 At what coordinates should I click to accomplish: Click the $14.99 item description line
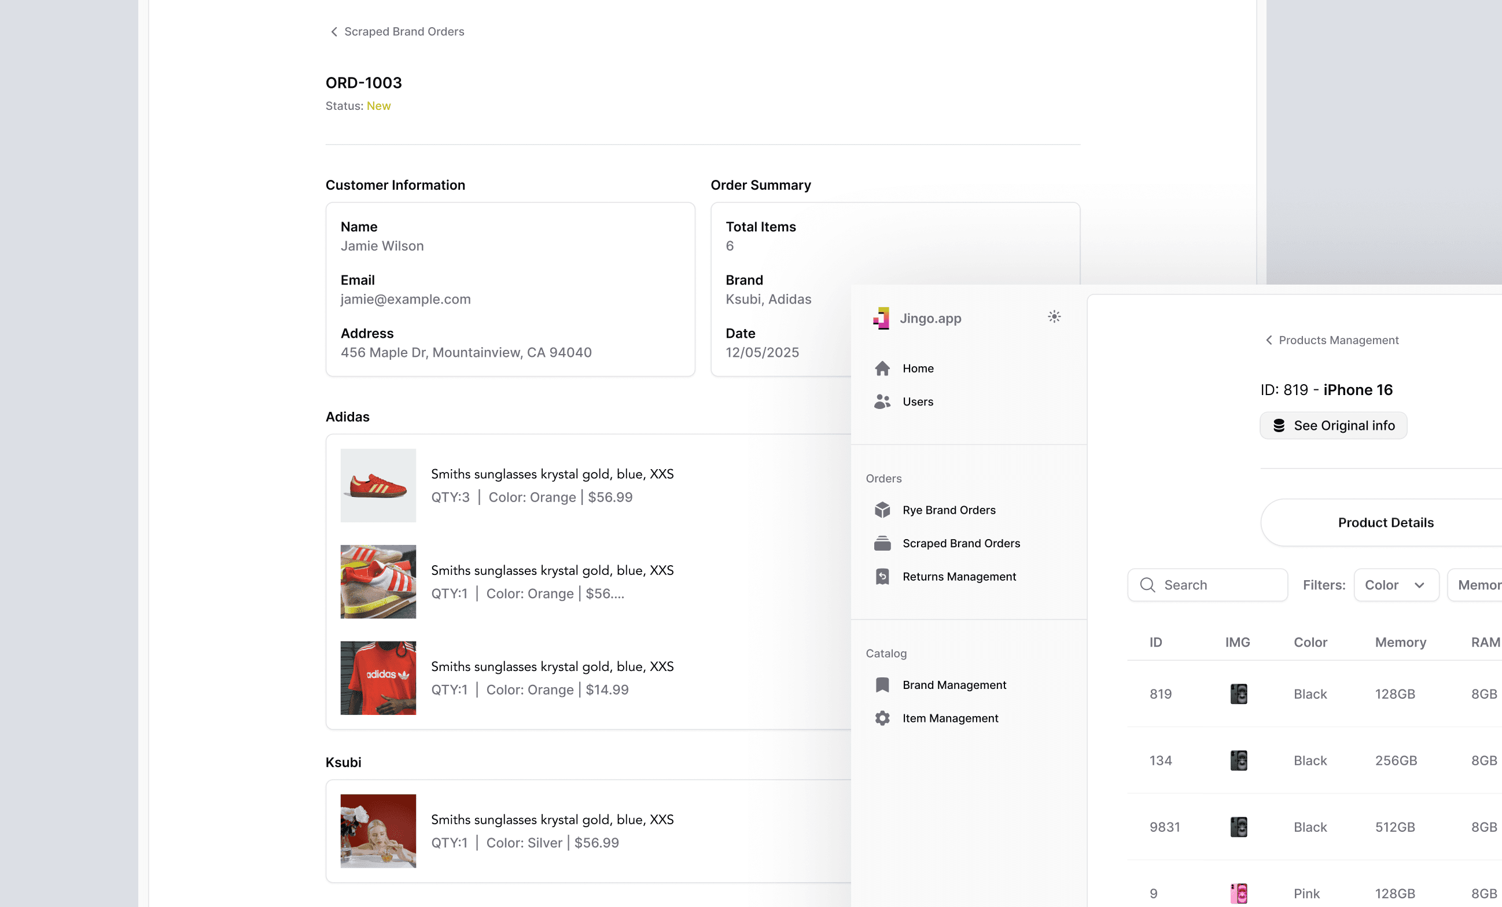tap(529, 690)
